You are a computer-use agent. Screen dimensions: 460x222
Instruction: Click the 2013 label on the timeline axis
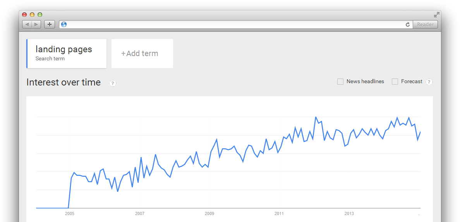pyautogui.click(x=349, y=213)
